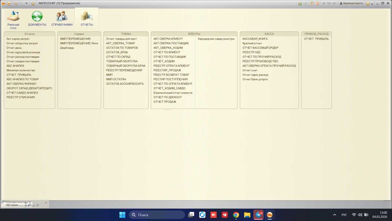Image resolution: width=392 pixels, height=221 pixels.
Task: Open the calendar icon in title bar
Action: point(317,4)
